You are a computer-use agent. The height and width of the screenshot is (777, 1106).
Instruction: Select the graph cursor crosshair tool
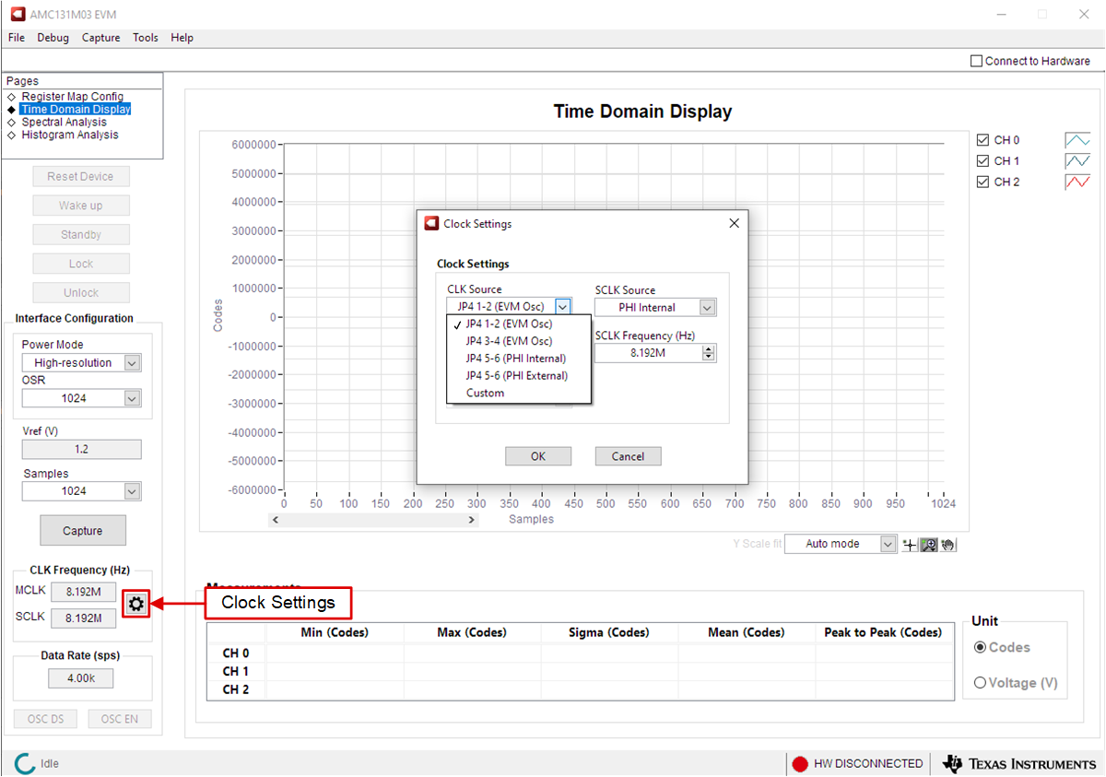(x=910, y=545)
